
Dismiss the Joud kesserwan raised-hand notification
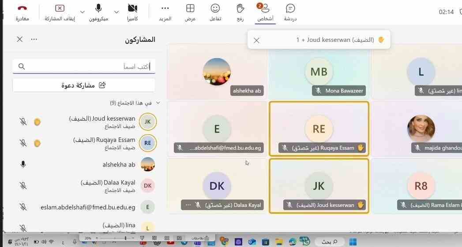point(257,40)
